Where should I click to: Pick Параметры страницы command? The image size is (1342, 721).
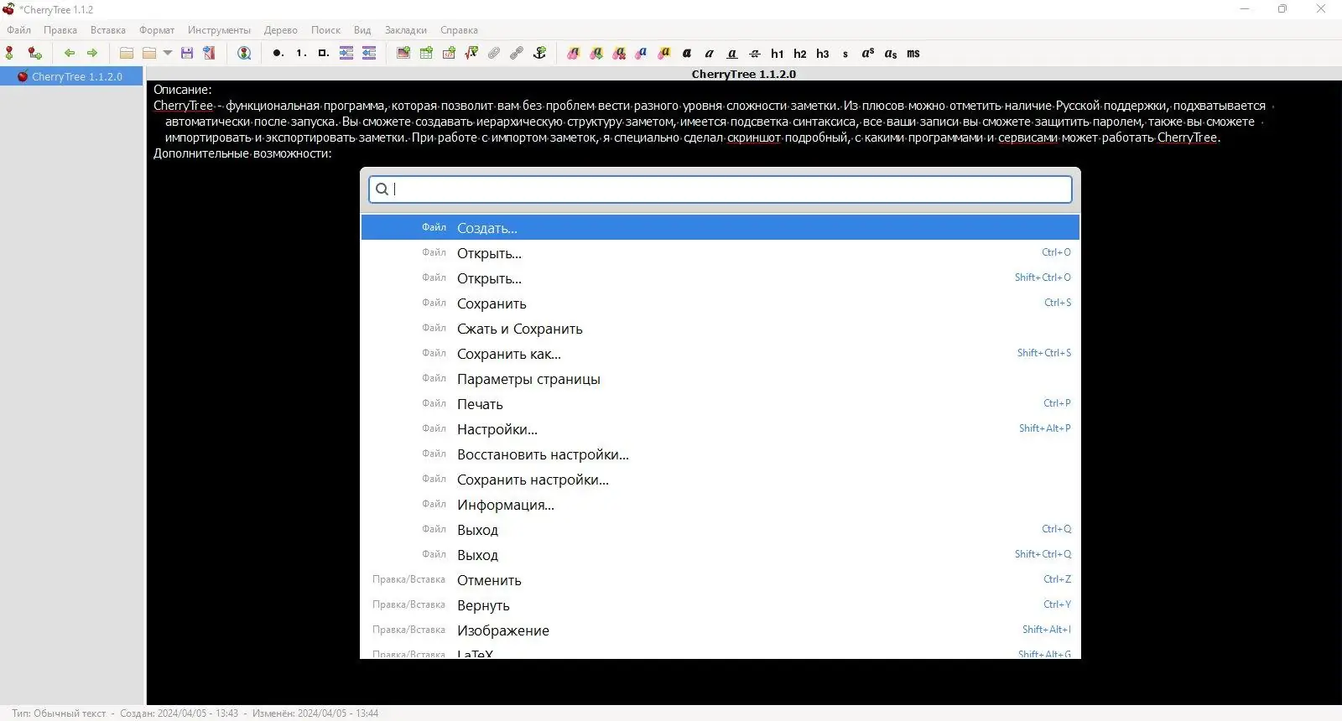(720, 378)
